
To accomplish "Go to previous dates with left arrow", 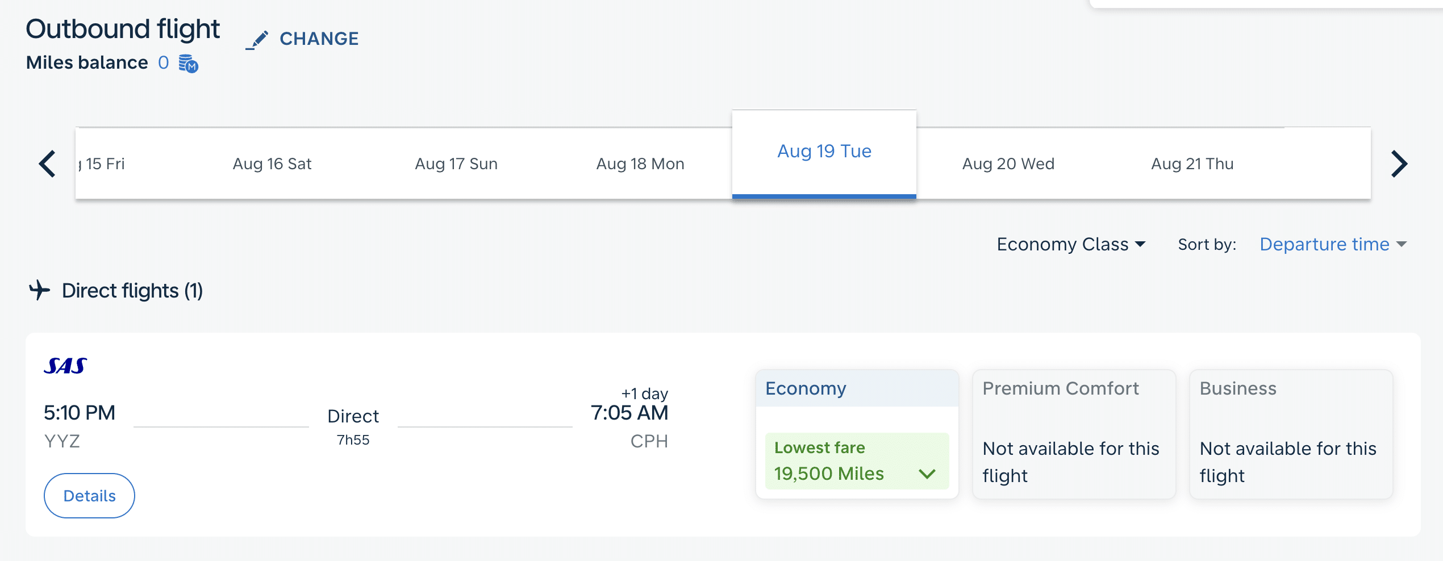I will [48, 164].
